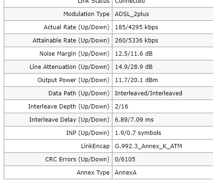Select the 11.7/20.1 dBm output power
The width and height of the screenshot is (213, 184).
coord(136,80)
